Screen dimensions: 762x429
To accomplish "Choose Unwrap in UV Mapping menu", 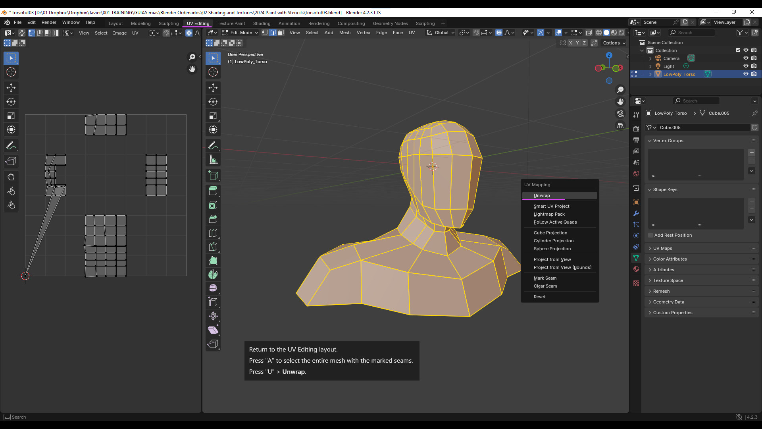I will click(560, 195).
